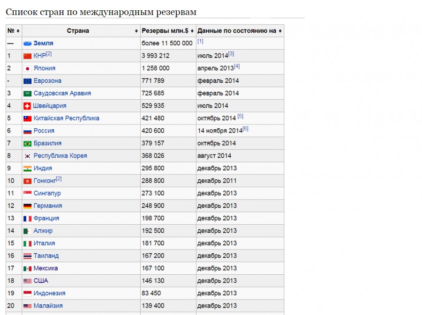Open footnote [1] in the Земля row

pyautogui.click(x=200, y=41)
